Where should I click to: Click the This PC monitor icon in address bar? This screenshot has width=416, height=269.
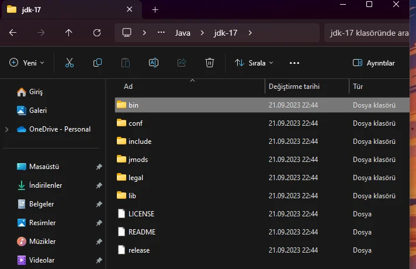coord(127,33)
